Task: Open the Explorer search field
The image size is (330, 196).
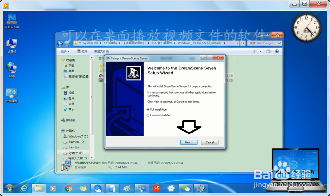Action: (x=265, y=43)
